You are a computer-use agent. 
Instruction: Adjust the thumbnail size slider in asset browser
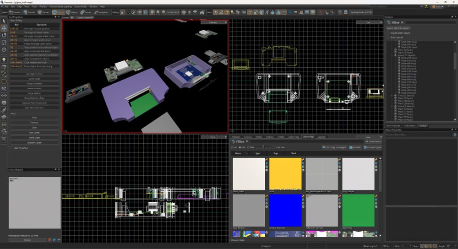point(263,147)
